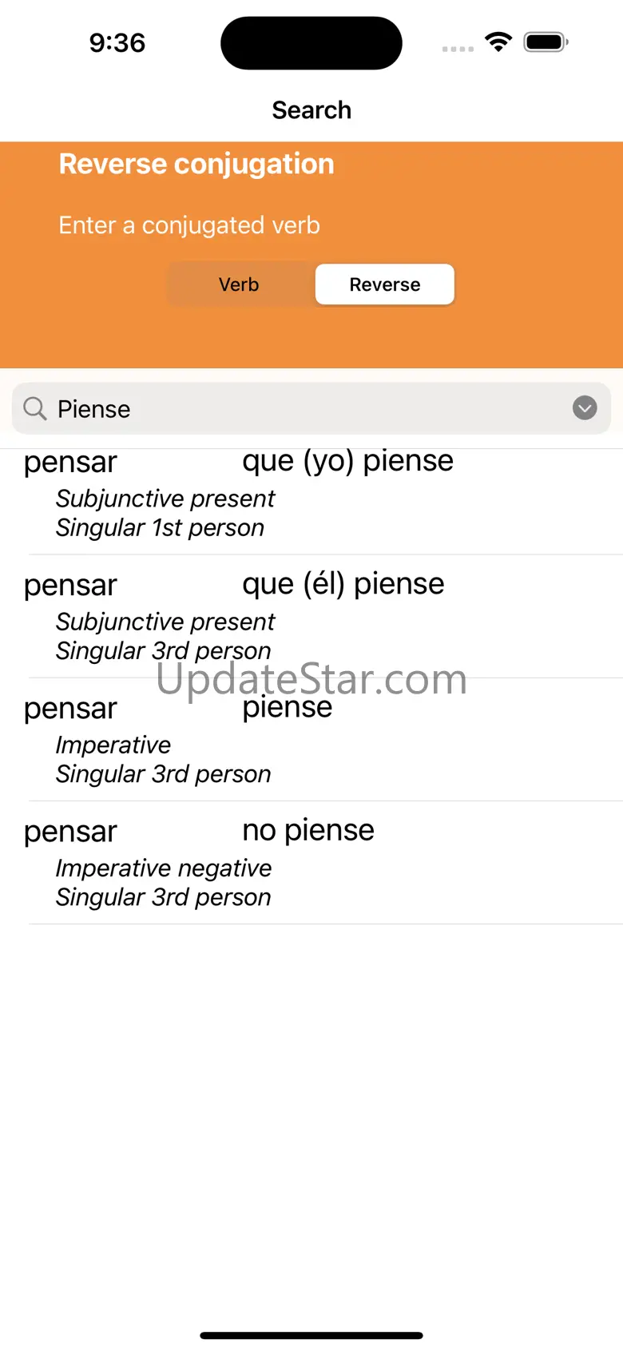Tap "pensar" beside "que (él) piense"
Viewport: 623px width, 1351px height.
coord(70,586)
